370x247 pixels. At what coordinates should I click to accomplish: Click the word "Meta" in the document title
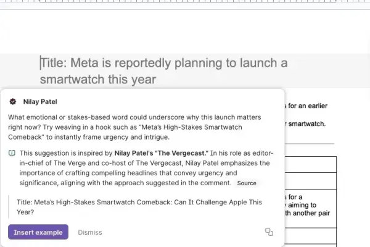[86, 63]
